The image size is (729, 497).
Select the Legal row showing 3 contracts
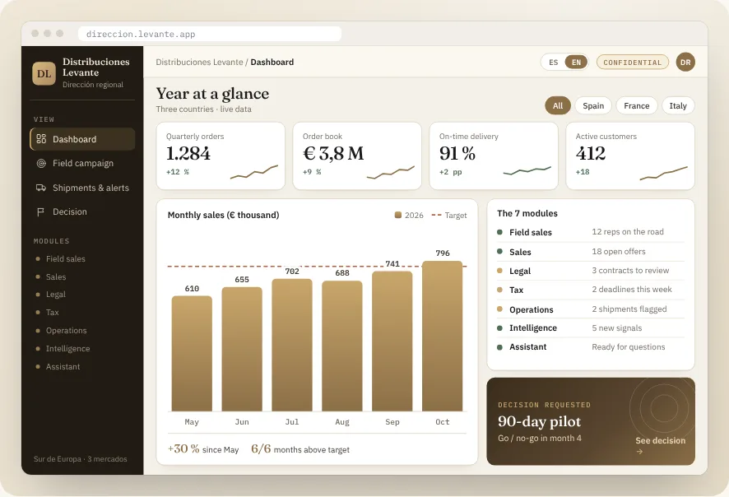pos(591,271)
